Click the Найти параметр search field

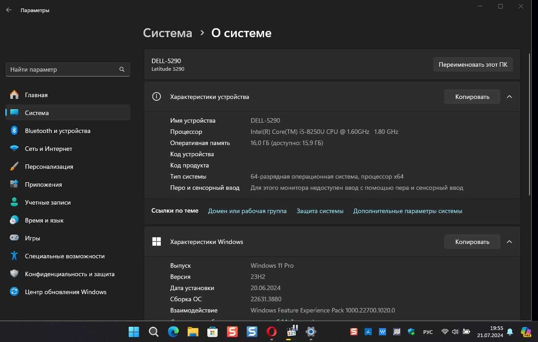[68, 69]
